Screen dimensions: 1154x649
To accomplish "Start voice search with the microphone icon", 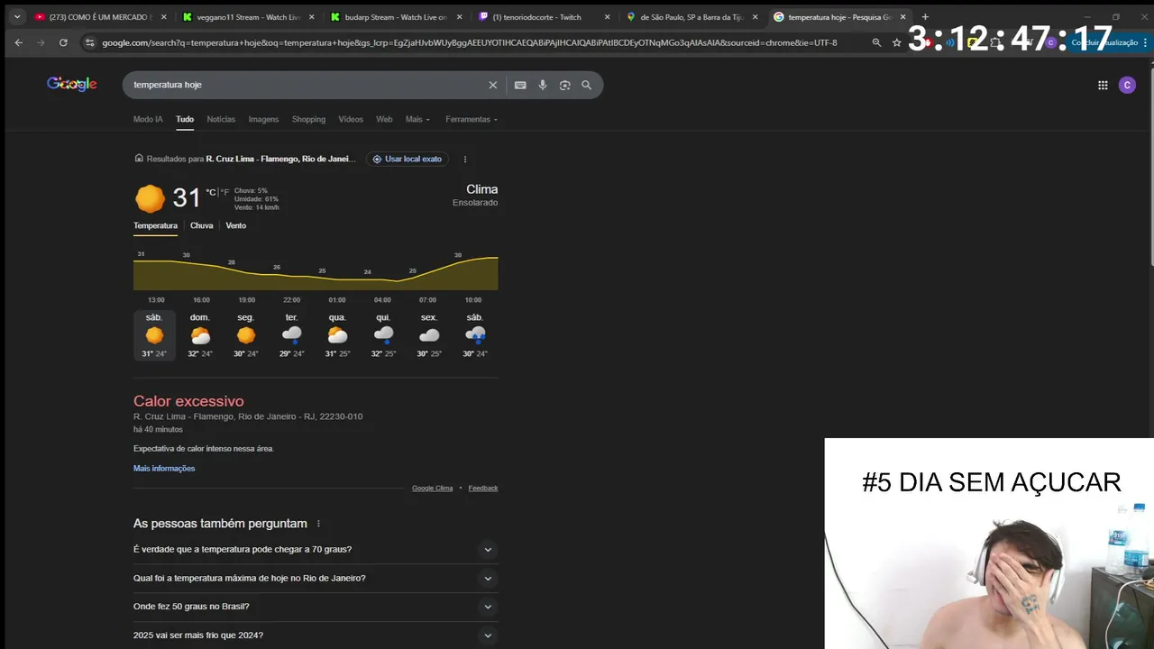I will click(543, 85).
